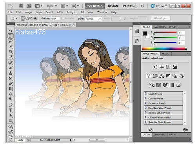Screen dimensions: 196x146
Task: Add a Curves adjustment from icon
Action: (x=168, y=67)
